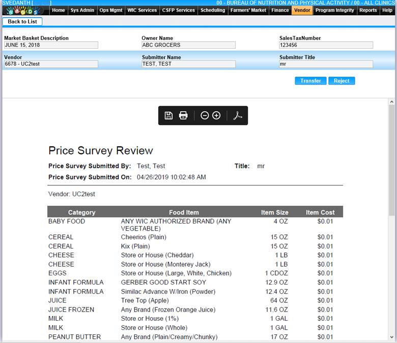Screen dimensions: 397x343
Task: Click Store or House (1%) milk item
Action: pos(150,319)
